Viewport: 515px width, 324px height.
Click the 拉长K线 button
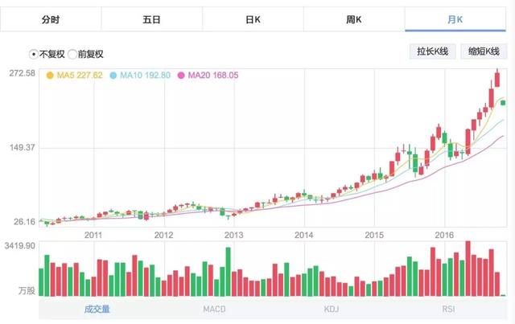point(433,51)
